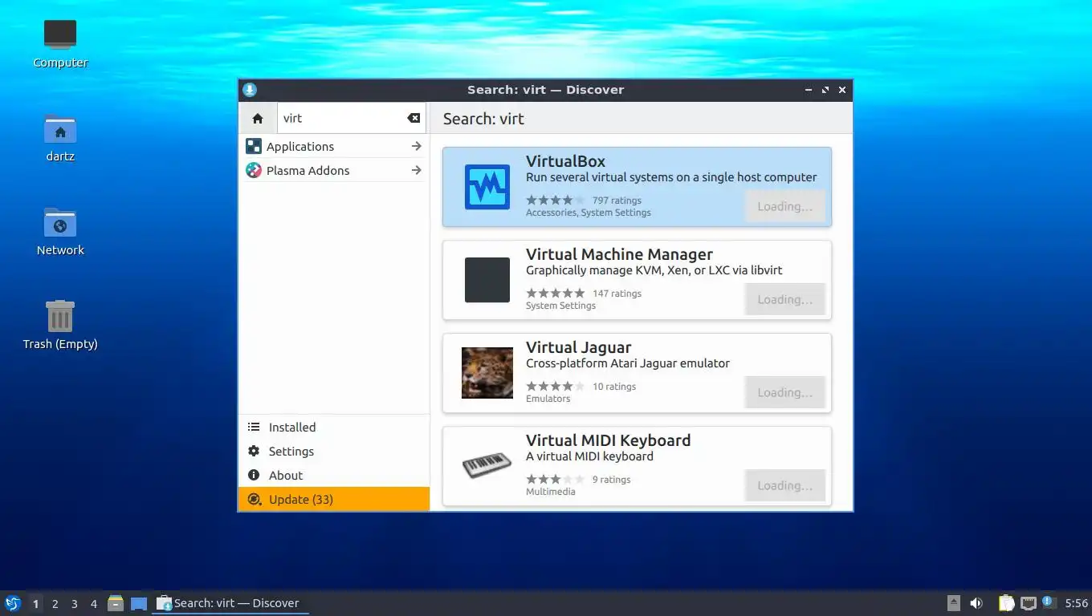Click the Virtual Machine Manager title

pos(619,254)
